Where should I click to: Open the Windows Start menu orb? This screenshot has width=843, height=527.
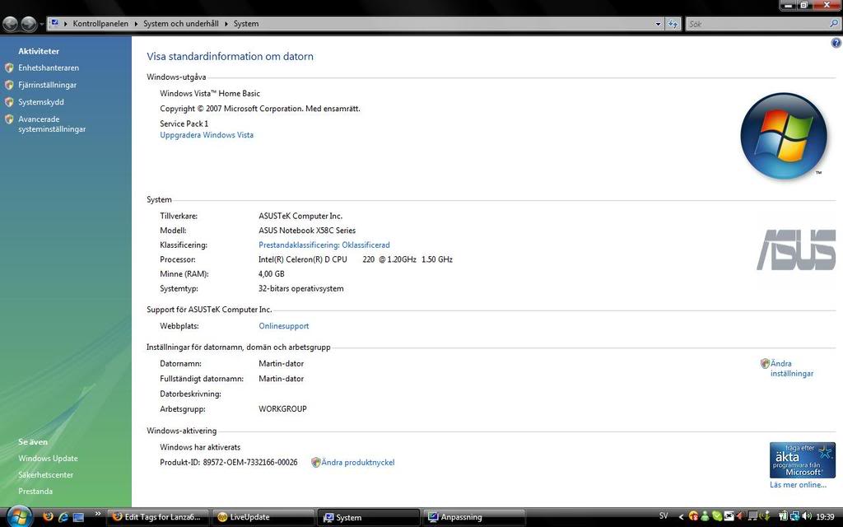click(20, 516)
